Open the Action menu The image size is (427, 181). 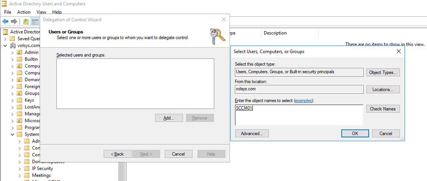coord(24,12)
